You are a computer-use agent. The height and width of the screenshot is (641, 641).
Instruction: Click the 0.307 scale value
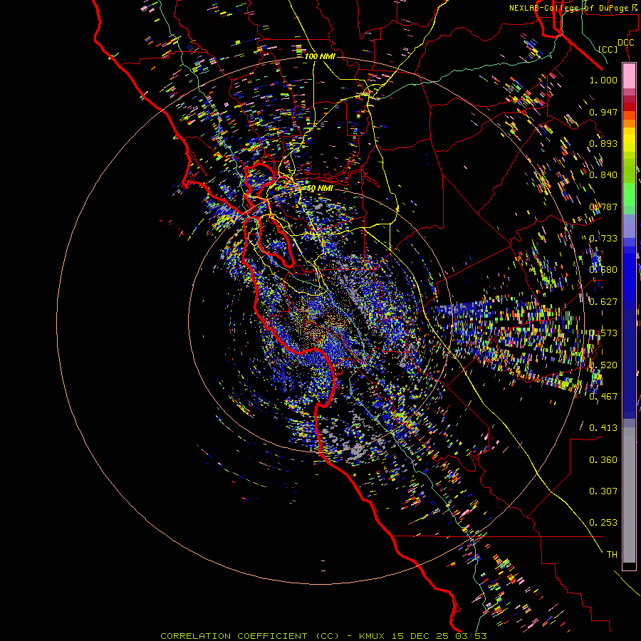click(x=603, y=491)
